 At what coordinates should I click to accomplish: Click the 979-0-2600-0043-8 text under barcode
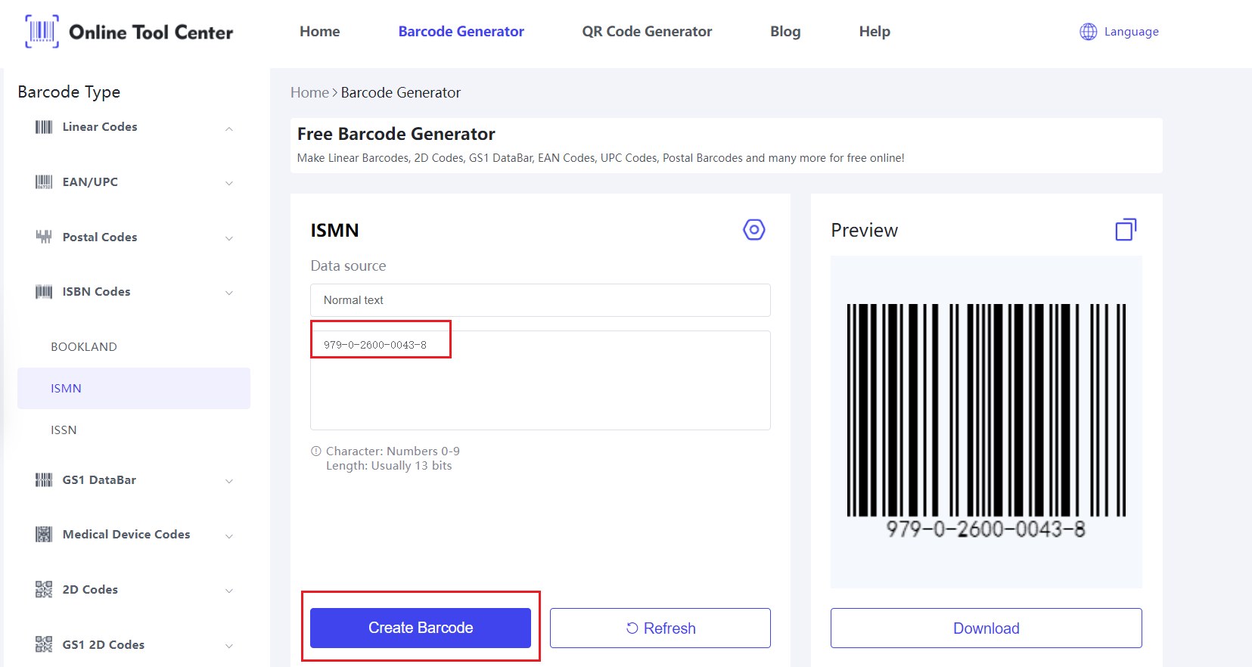[986, 529]
